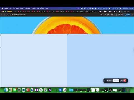Open the Bookmarks menu
This screenshot has height=100, width=134.
coord(28,8)
